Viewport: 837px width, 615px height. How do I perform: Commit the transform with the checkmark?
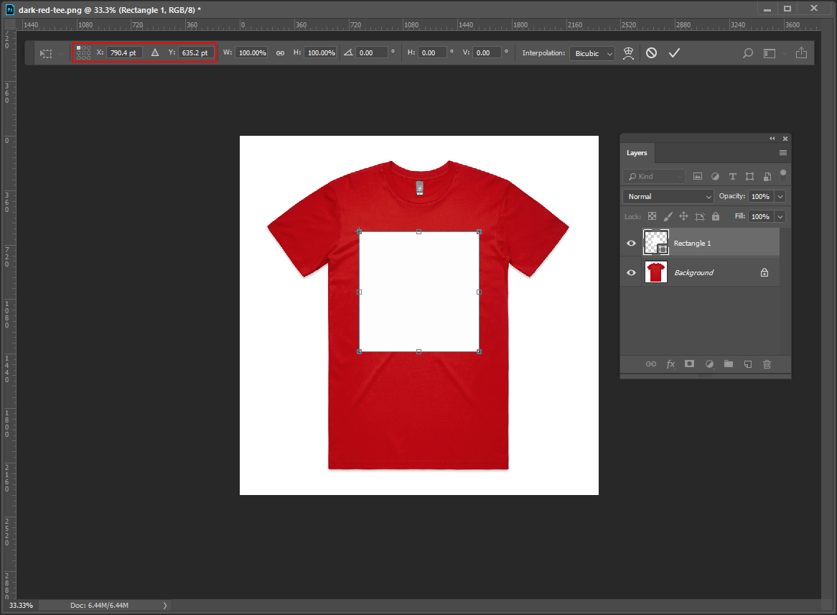pos(674,53)
